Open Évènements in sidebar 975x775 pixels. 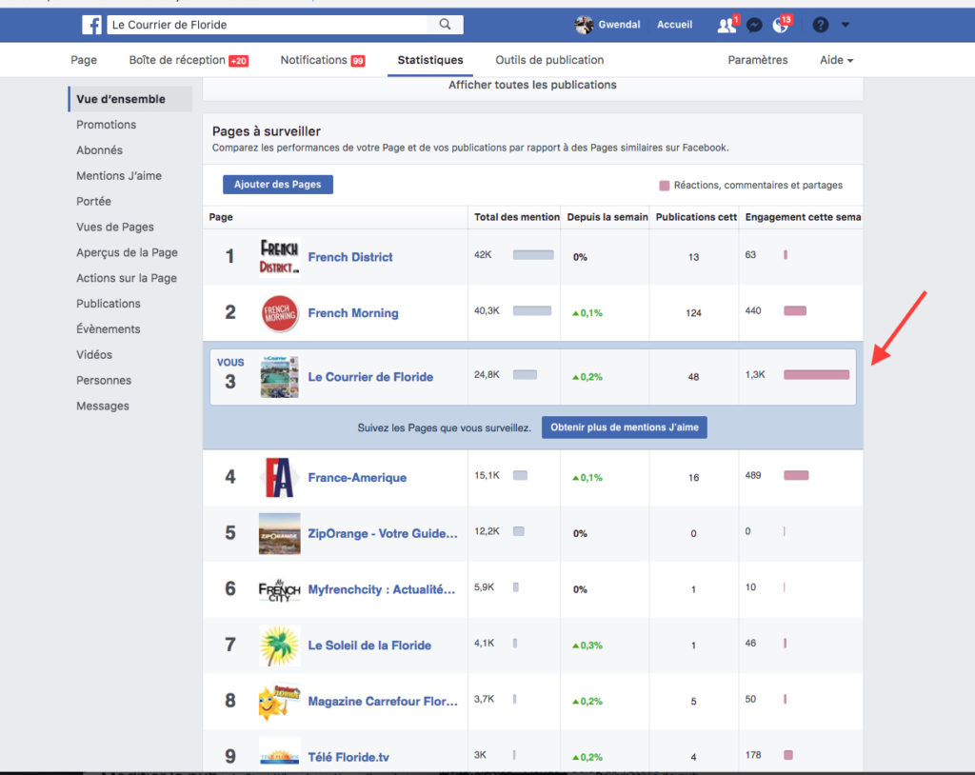109,329
